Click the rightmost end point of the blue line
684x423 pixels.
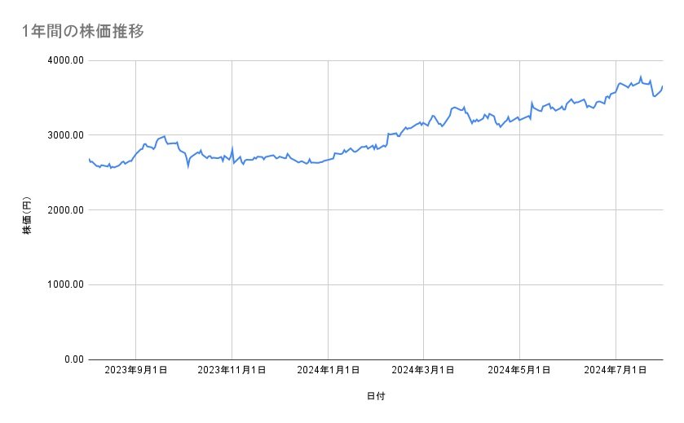point(663,86)
